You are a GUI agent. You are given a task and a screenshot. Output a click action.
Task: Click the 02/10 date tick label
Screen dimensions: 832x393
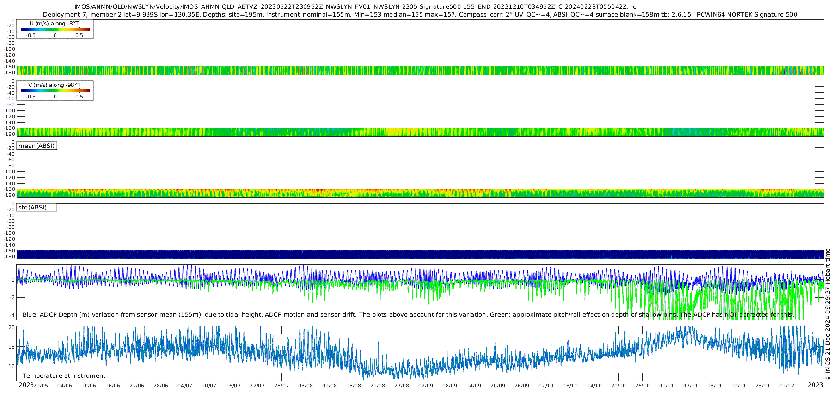(546, 386)
